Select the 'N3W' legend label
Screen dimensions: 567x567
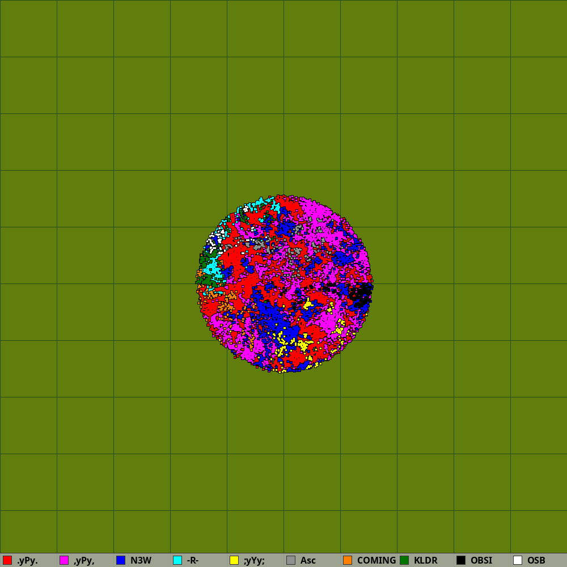pos(141,560)
